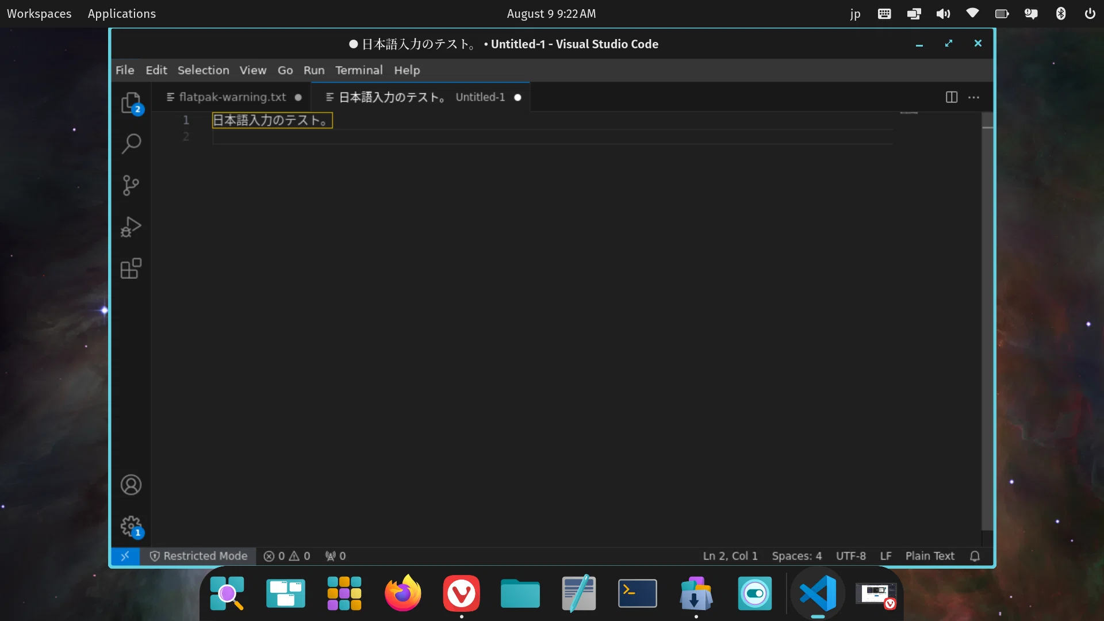This screenshot has height=621, width=1104.
Task: Change indentation via Spaces: 4
Action: [796, 556]
